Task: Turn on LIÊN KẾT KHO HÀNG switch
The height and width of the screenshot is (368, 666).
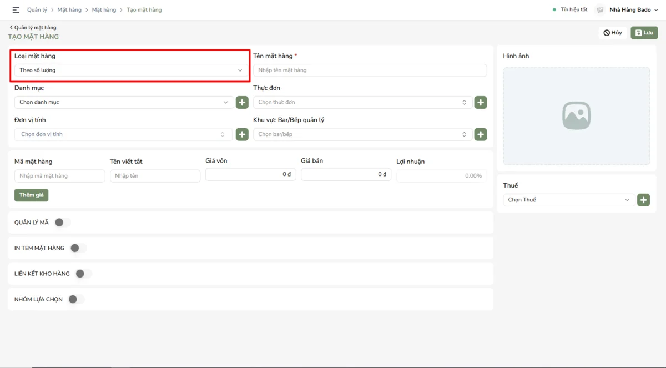Action: pyautogui.click(x=83, y=274)
